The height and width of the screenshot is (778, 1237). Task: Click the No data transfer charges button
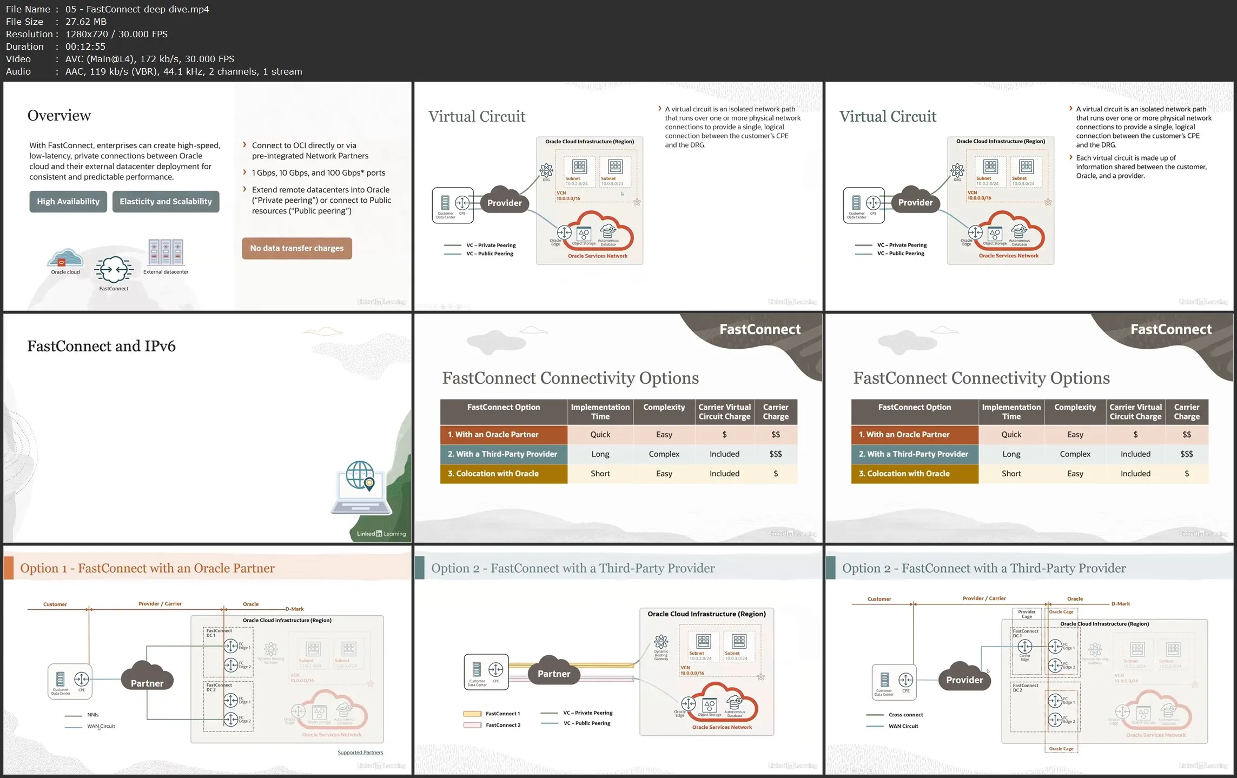[297, 248]
